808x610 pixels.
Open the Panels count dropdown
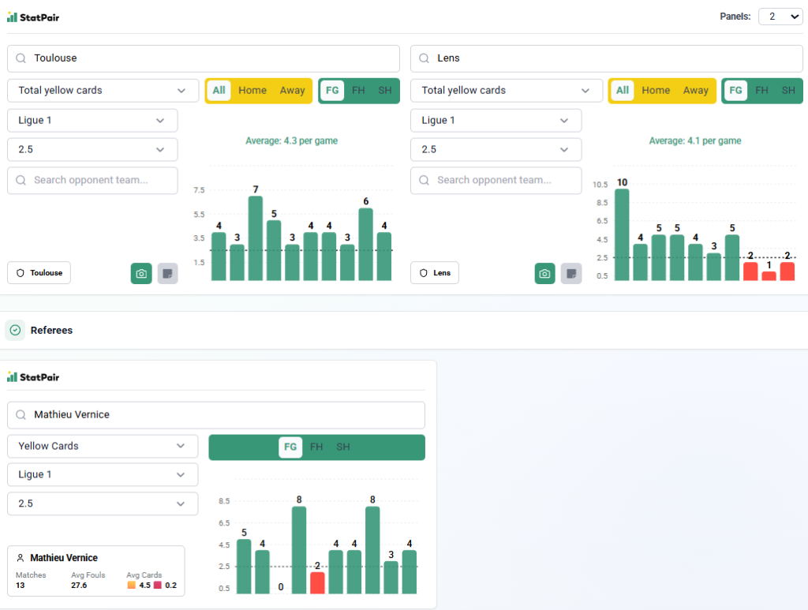pos(780,17)
